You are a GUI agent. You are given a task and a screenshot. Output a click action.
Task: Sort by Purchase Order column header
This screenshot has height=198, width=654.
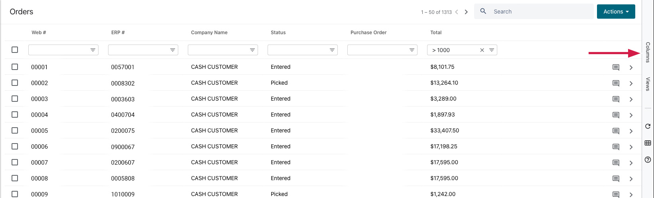(x=368, y=33)
